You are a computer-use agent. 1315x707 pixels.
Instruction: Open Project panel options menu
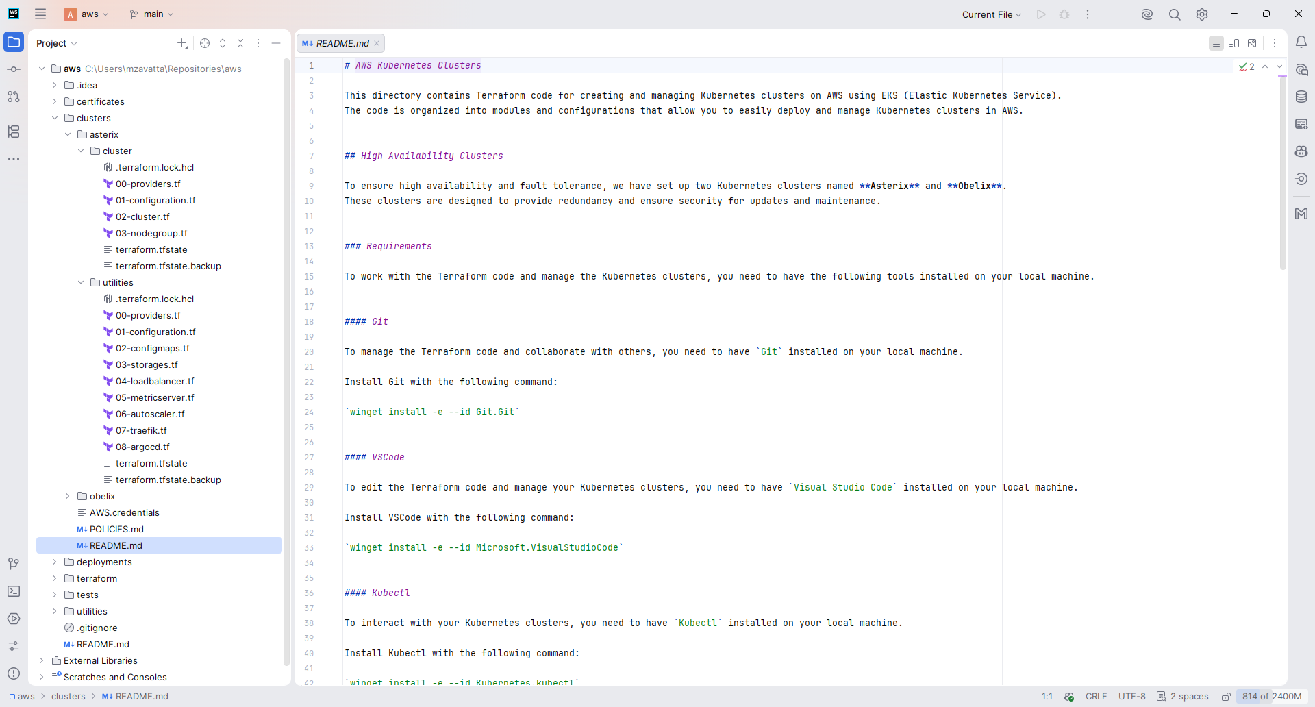click(258, 43)
